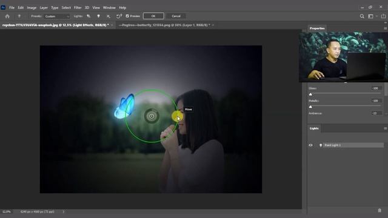Add a new Point Light

tap(98, 16)
